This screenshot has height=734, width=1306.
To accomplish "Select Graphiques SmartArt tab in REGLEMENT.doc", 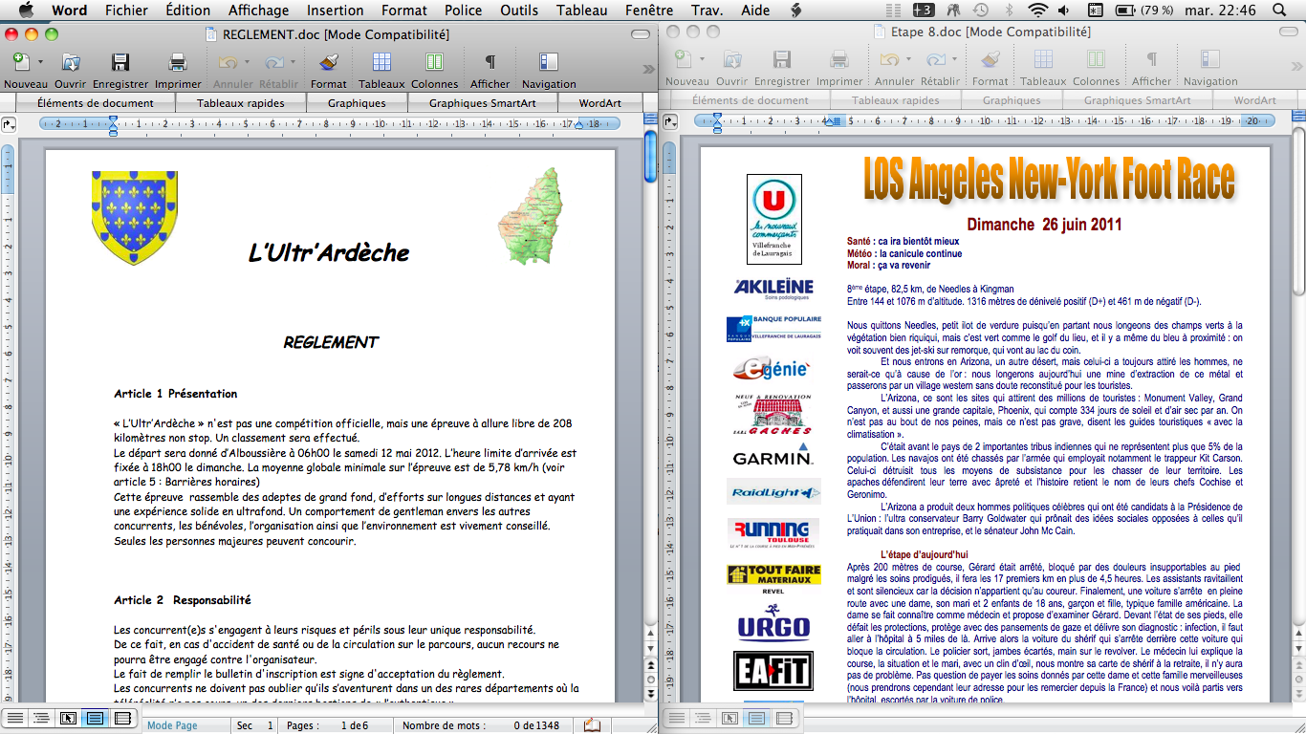I will point(483,102).
